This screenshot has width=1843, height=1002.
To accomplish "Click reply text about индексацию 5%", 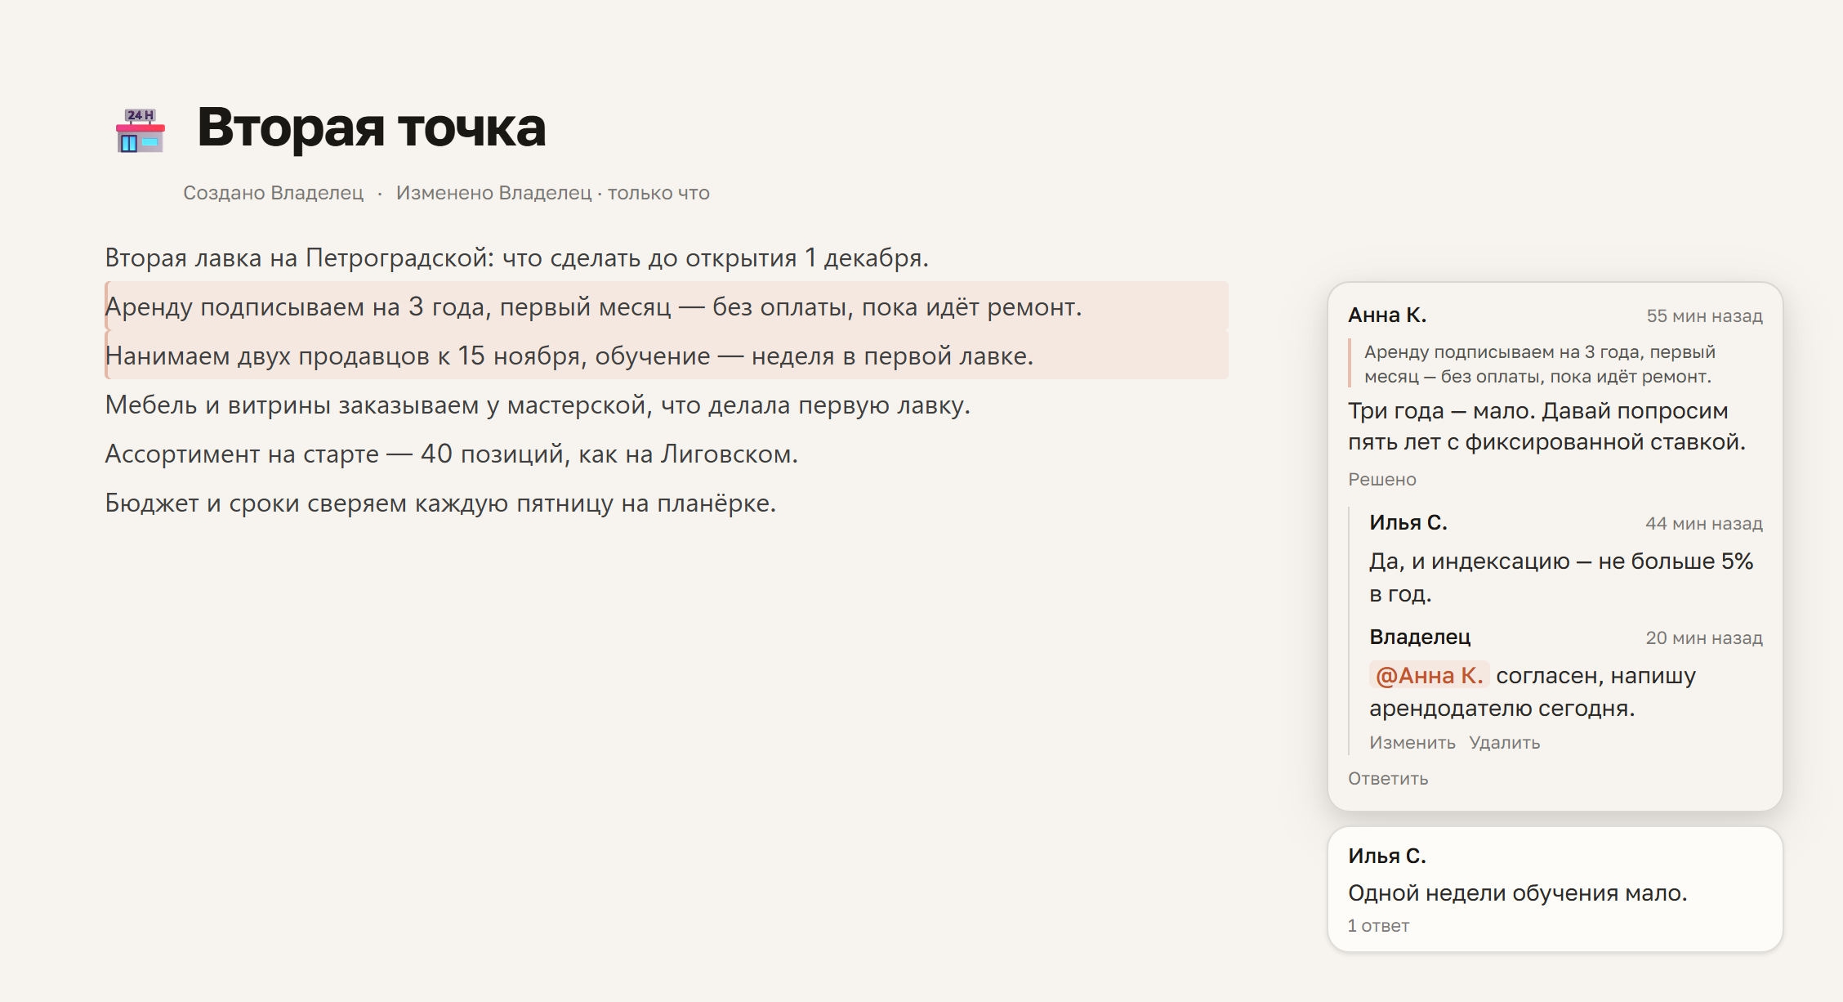I will [x=1561, y=578].
